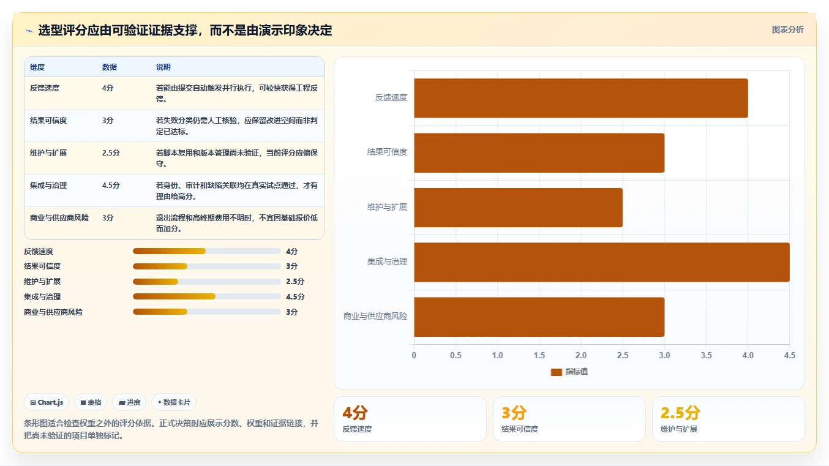Click the 集成与治理 chart axis label
Image resolution: width=829 pixels, height=466 pixels.
point(388,262)
